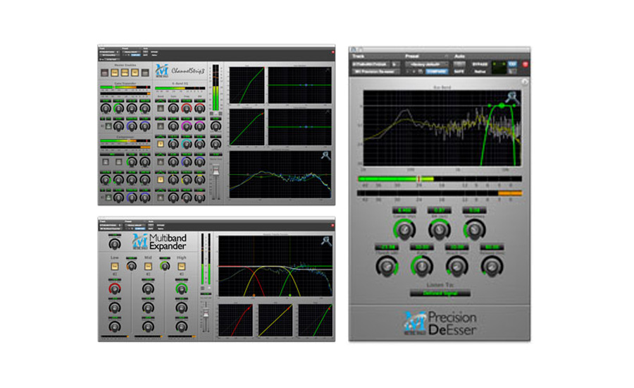Open the track selector dropdown in DeEsser header
The height and width of the screenshot is (388, 634).
pos(371,64)
